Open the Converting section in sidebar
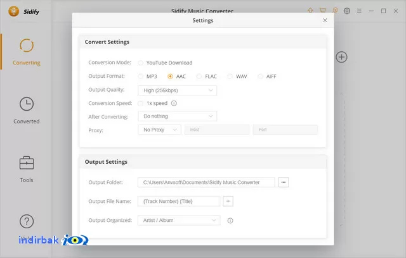Screen dimensions: 406x258 pos(27,52)
